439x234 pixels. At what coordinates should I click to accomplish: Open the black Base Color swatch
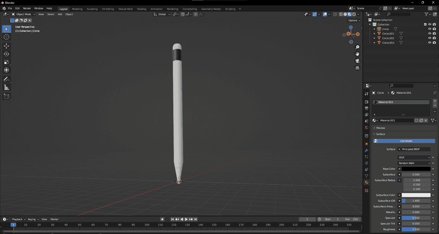point(416,169)
